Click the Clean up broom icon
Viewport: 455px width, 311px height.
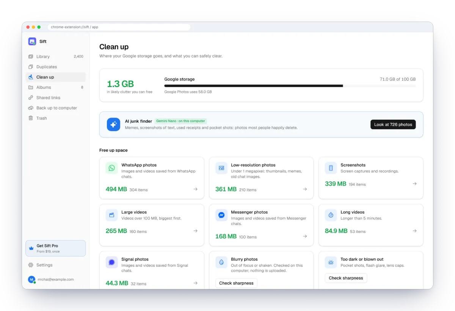pyautogui.click(x=31, y=77)
